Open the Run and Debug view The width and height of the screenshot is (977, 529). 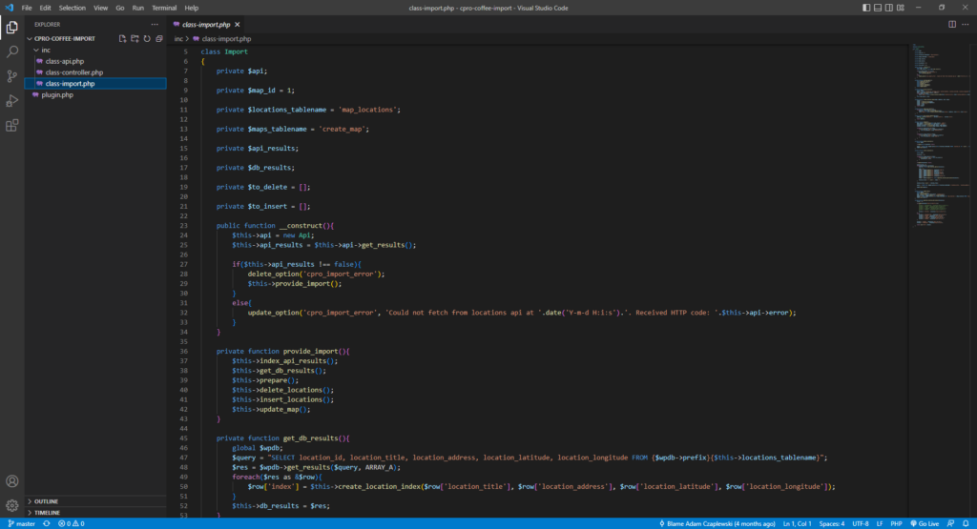[x=11, y=101]
